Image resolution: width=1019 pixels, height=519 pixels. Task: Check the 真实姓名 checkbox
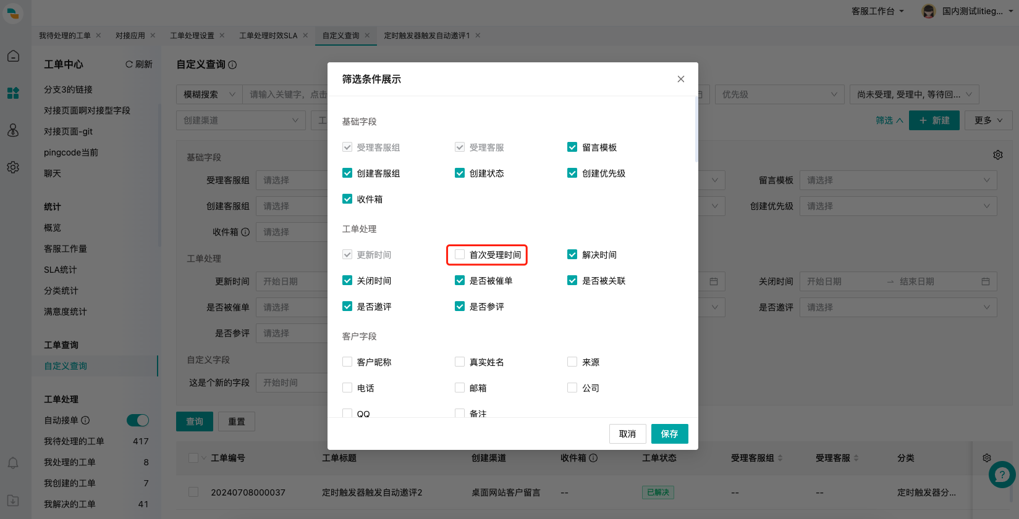click(460, 362)
